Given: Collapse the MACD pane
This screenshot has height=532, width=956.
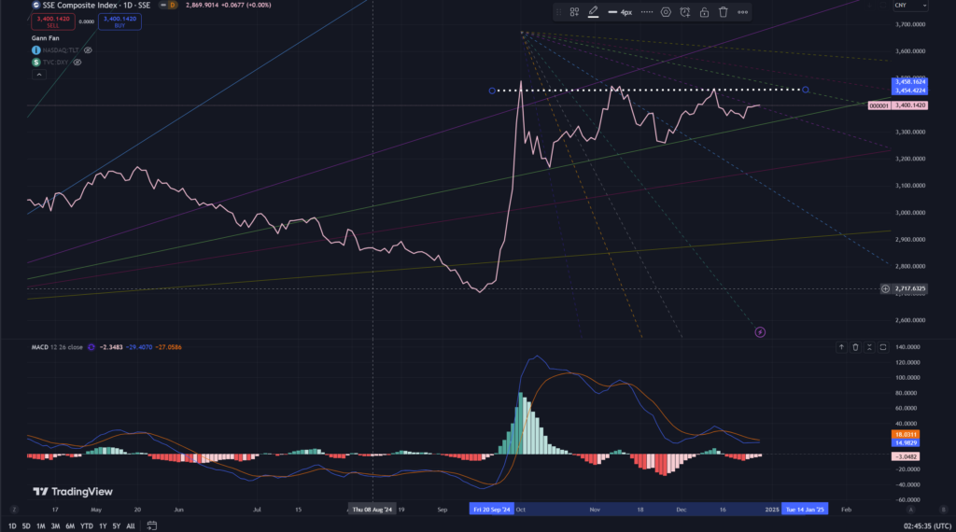Looking at the screenshot, I should (869, 347).
